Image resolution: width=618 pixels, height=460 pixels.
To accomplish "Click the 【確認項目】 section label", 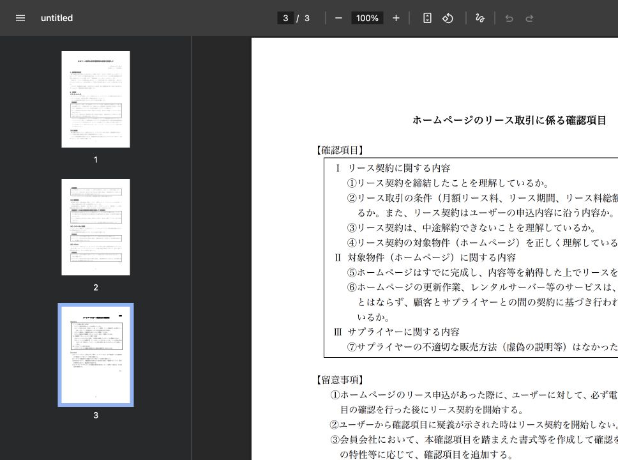I will point(340,150).
